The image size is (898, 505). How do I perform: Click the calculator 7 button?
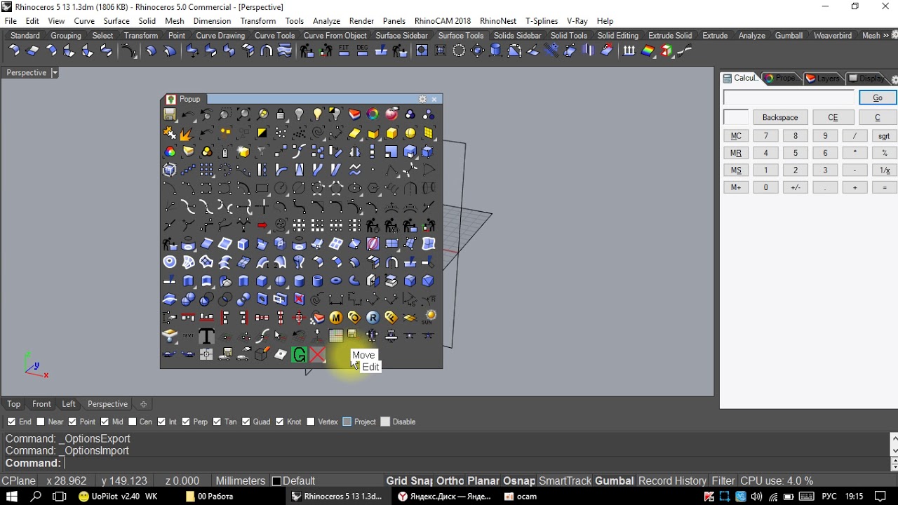766,136
